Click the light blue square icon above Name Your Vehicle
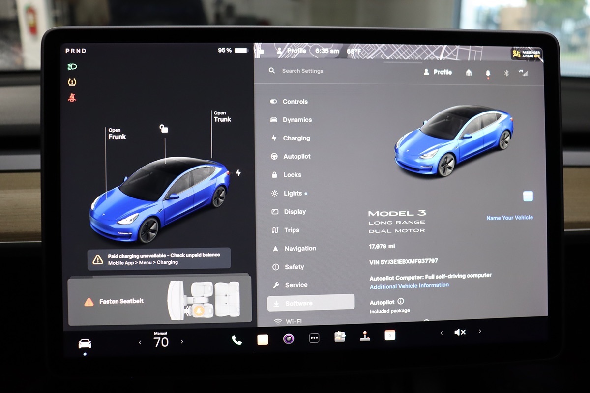The image size is (590, 393). (x=528, y=196)
